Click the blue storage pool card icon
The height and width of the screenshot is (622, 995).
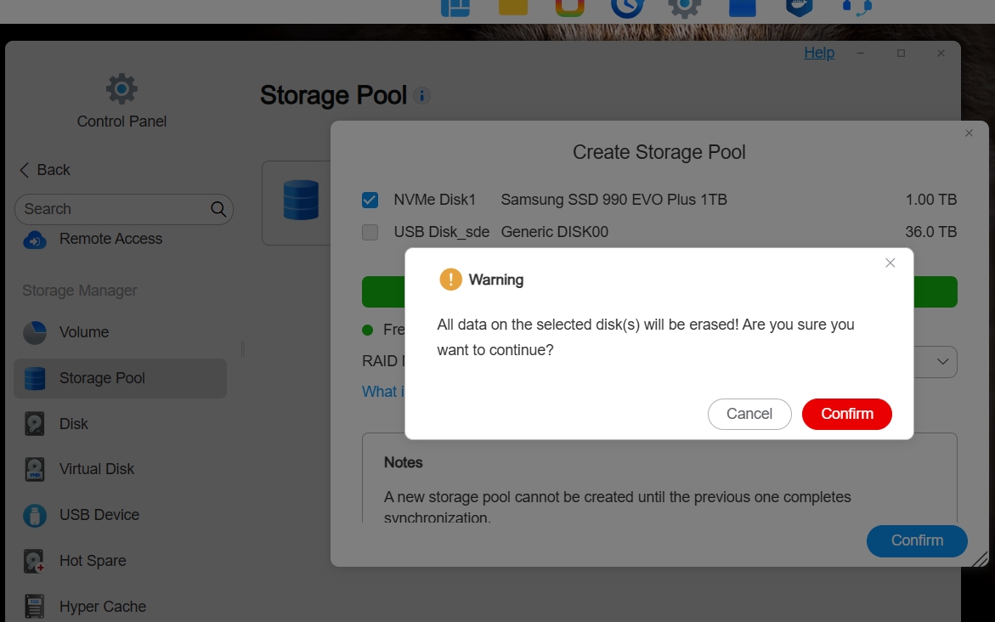pyautogui.click(x=301, y=200)
